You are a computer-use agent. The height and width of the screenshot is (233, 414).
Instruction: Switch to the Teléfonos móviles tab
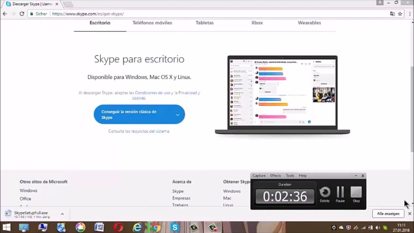(152, 23)
